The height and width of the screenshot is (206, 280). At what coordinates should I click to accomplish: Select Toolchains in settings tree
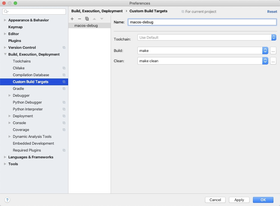22,61
